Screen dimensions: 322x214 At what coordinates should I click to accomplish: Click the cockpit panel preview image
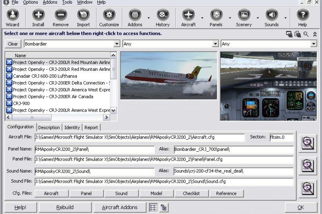pyautogui.click(x=268, y=86)
